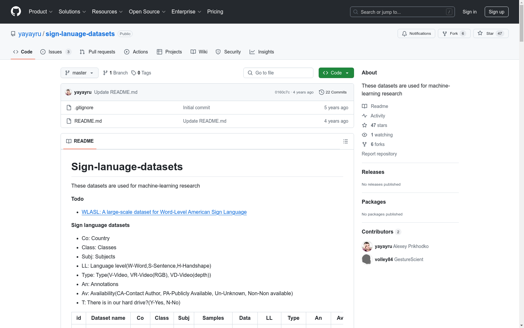
Task: Open the GitHub home logo
Action: pos(16,11)
